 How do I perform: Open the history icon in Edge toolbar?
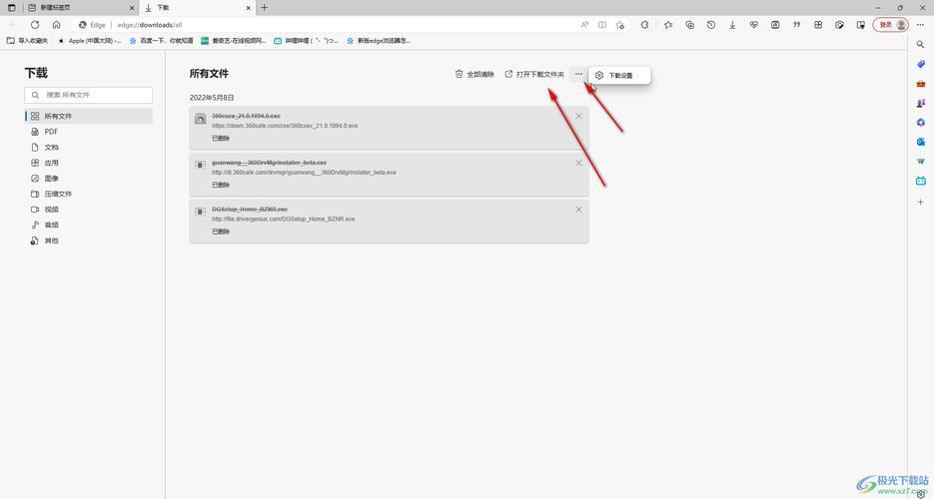tap(710, 25)
